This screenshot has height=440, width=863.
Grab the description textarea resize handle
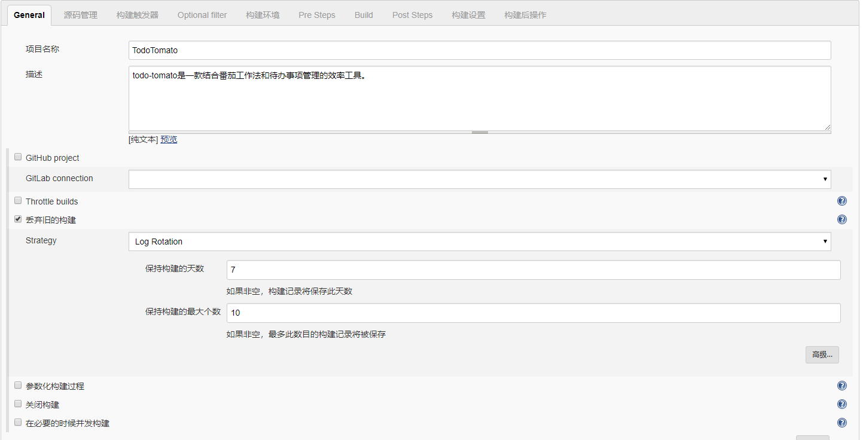pyautogui.click(x=480, y=132)
